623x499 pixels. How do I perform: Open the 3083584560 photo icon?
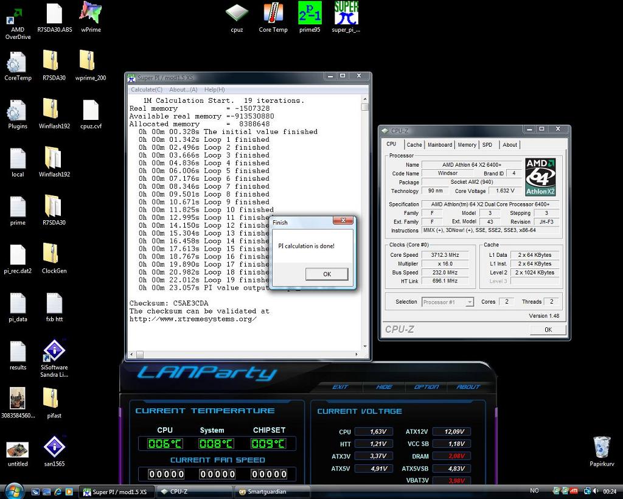pos(18,403)
